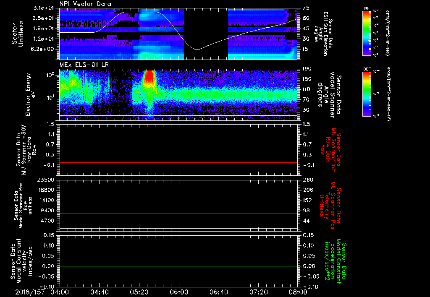The height and width of the screenshot is (297, 430).
Task: Click the 2018/157 date label
Action: pyautogui.click(x=30, y=292)
